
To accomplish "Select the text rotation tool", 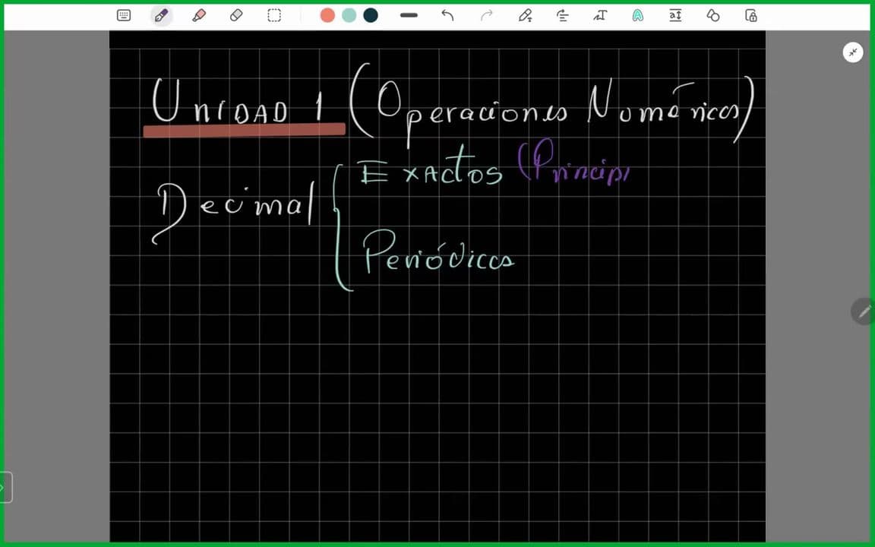I will coord(599,15).
